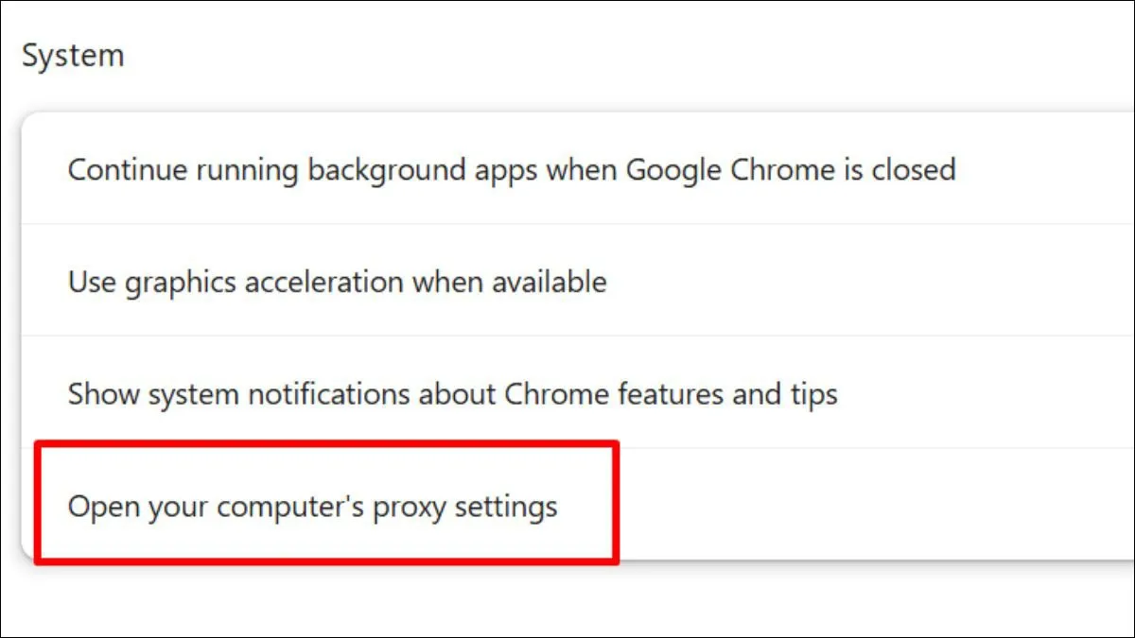The width and height of the screenshot is (1135, 638).
Task: Click the word "closed" in the first row
Action: click(913, 170)
